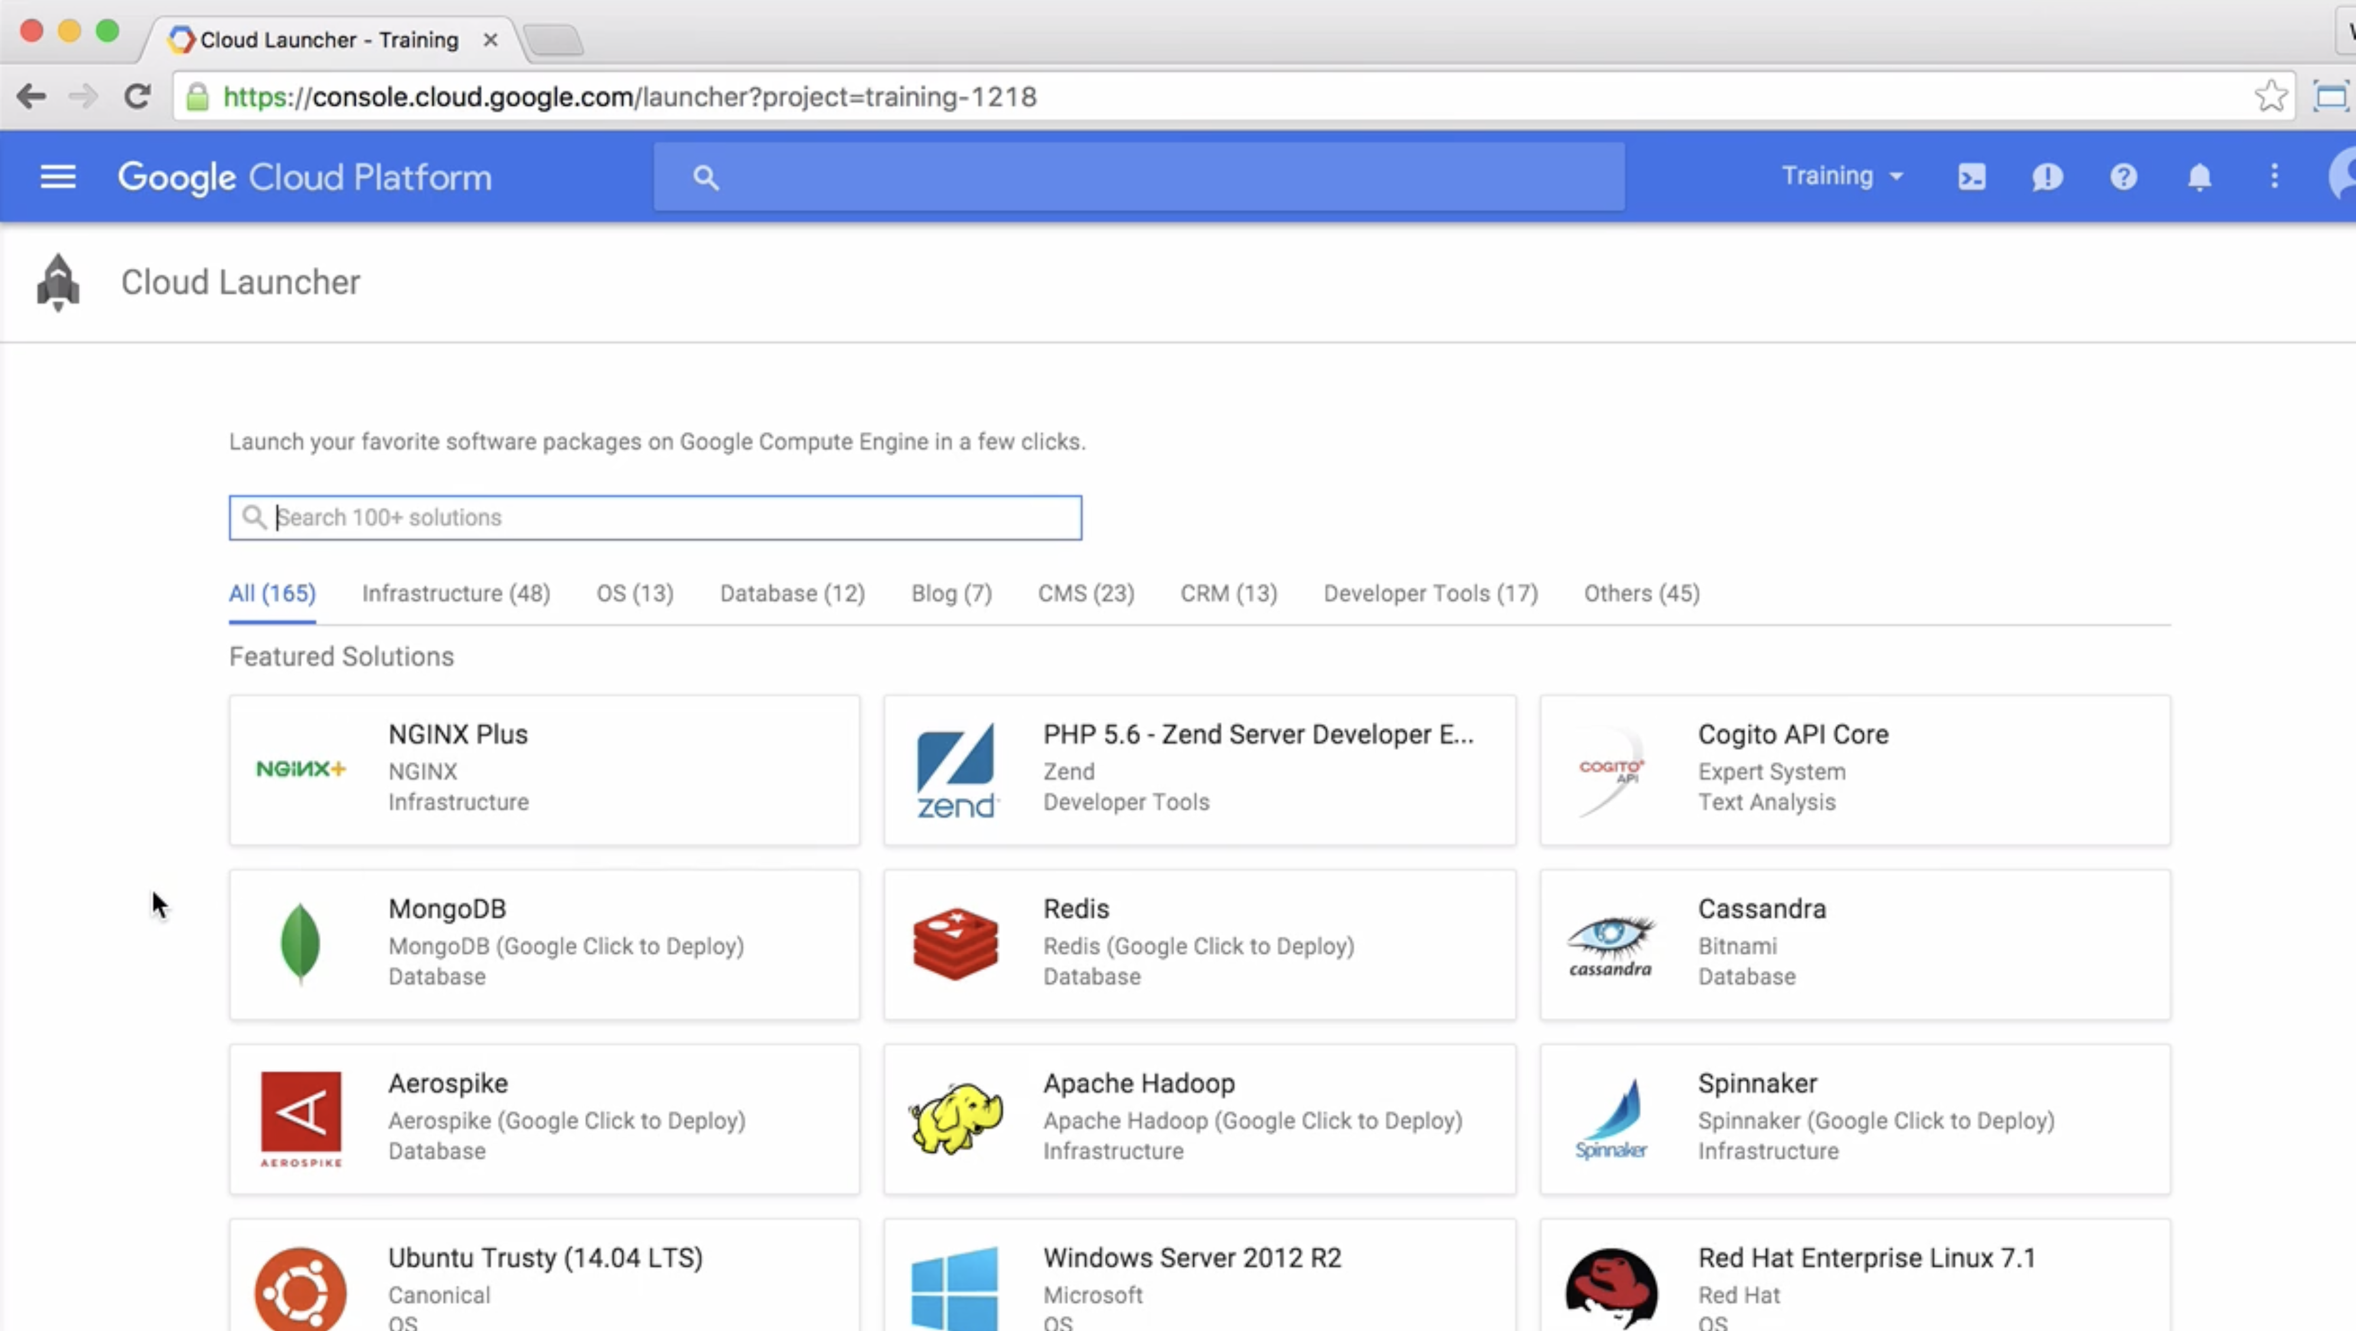Viewport: 2356px width, 1331px height.
Task: Click the Cogito API logo icon
Action: pyautogui.click(x=1611, y=770)
